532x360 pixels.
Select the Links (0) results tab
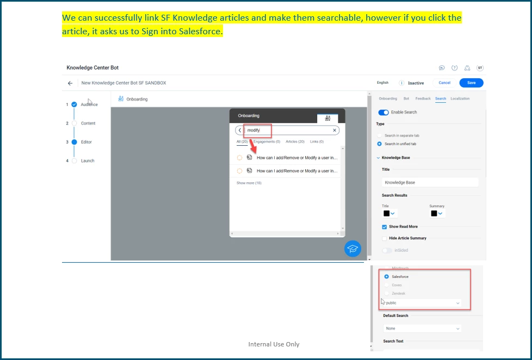point(317,141)
